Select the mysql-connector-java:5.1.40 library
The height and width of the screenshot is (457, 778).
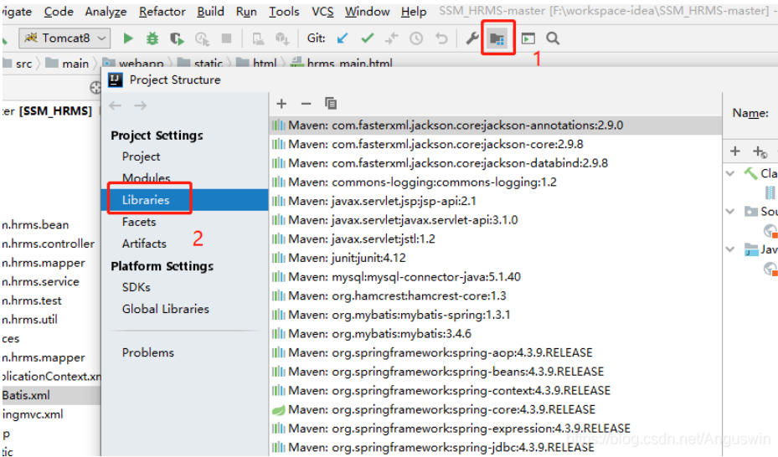click(x=496, y=276)
